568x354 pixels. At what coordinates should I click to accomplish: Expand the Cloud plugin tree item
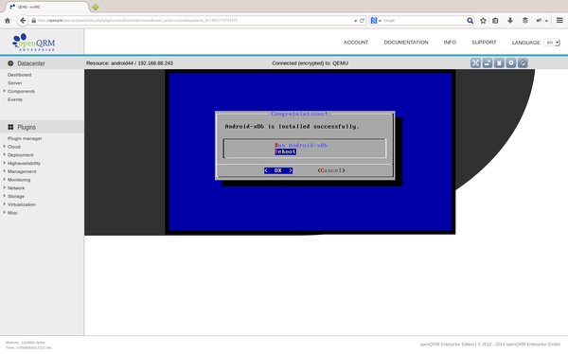(14, 147)
